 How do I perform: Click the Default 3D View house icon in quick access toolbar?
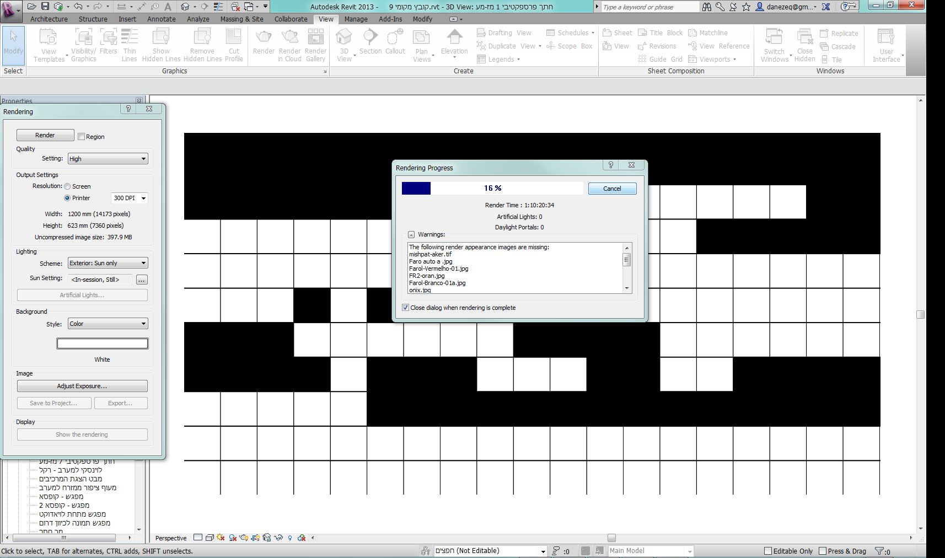(185, 7)
